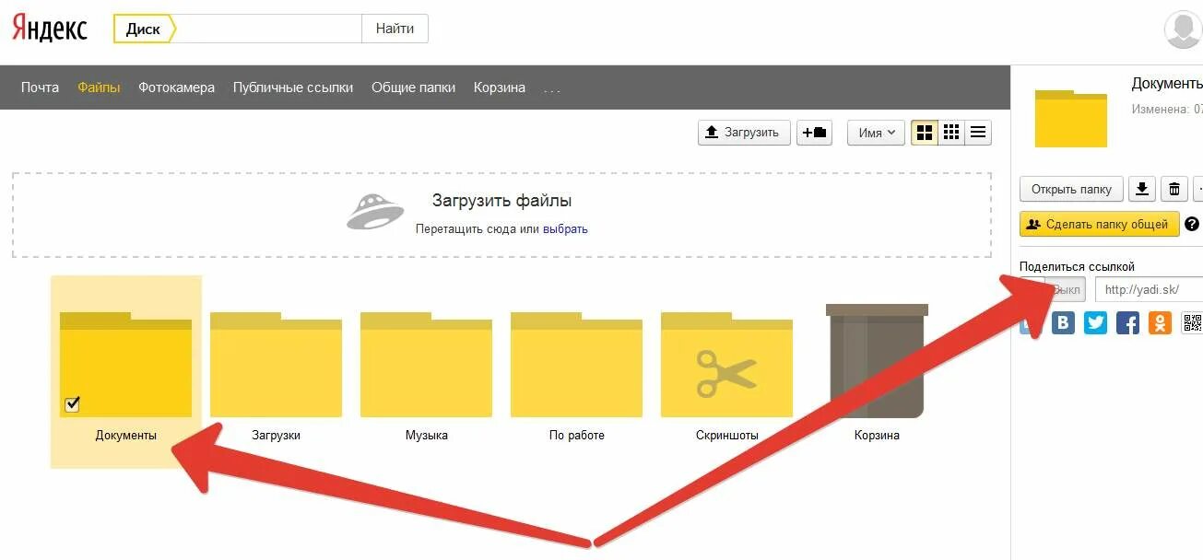
Task: Click the Загрузить upload button
Action: coord(744,133)
